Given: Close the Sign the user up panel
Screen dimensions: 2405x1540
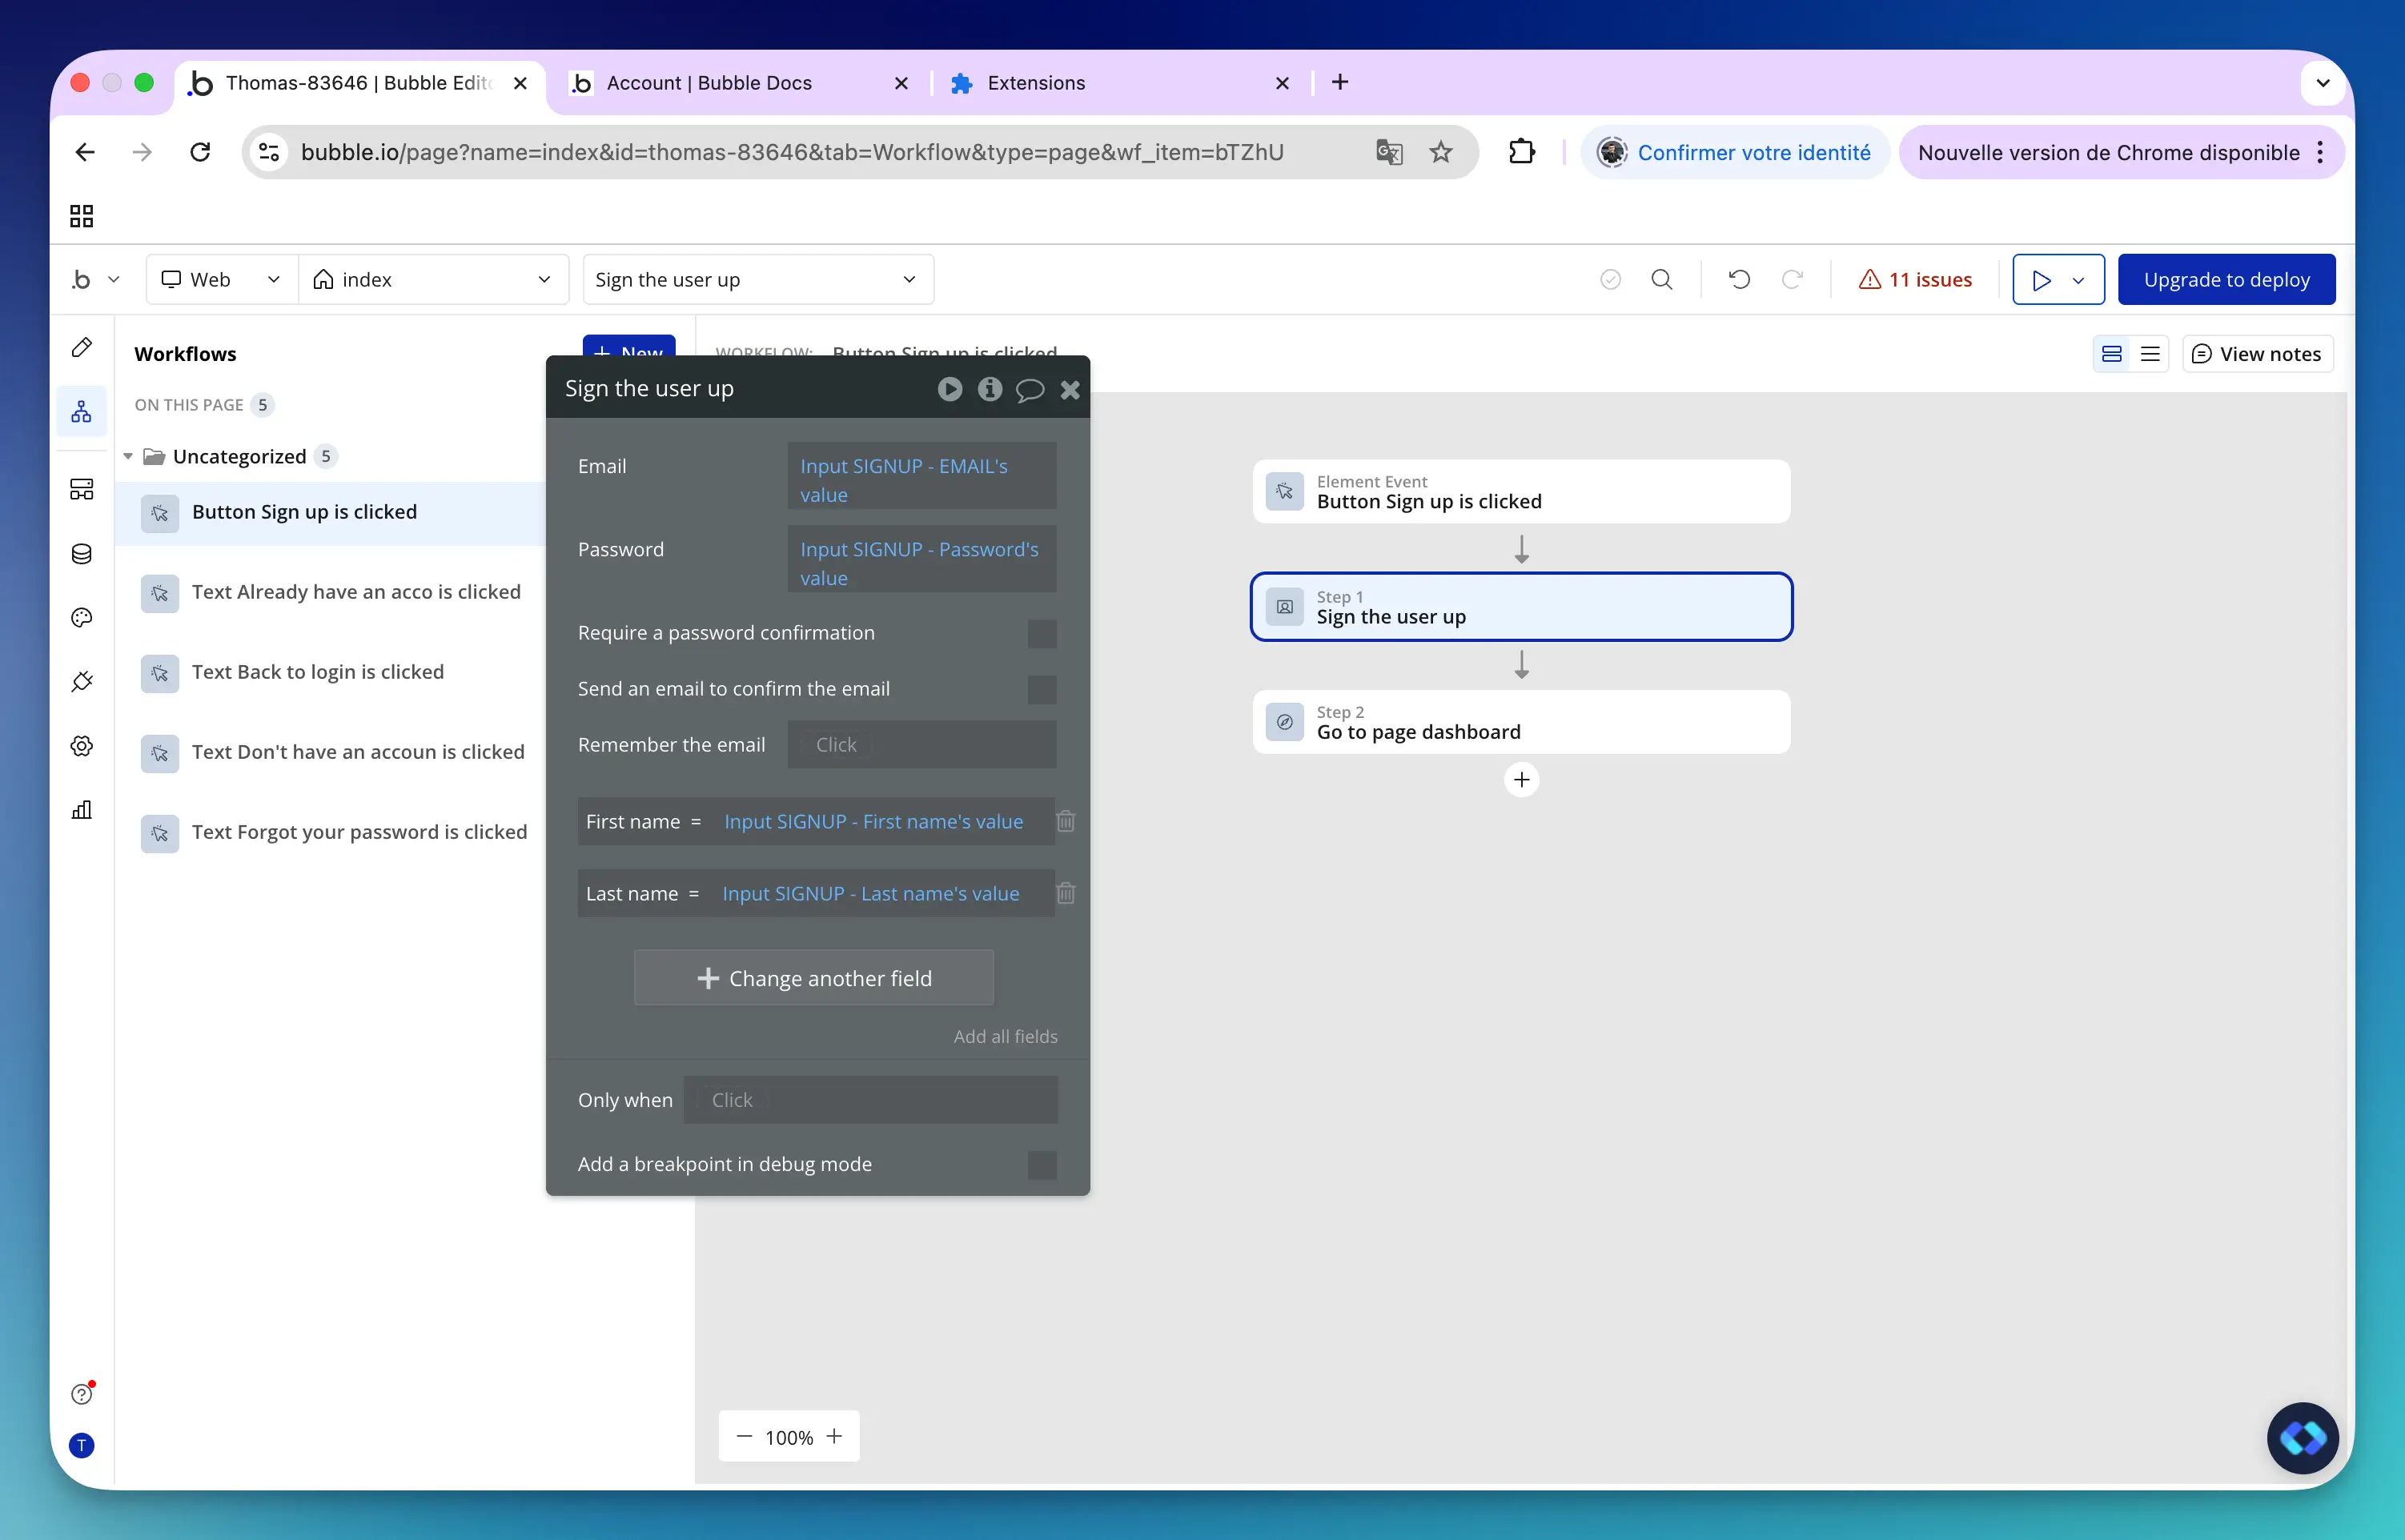Looking at the screenshot, I should click(1070, 390).
